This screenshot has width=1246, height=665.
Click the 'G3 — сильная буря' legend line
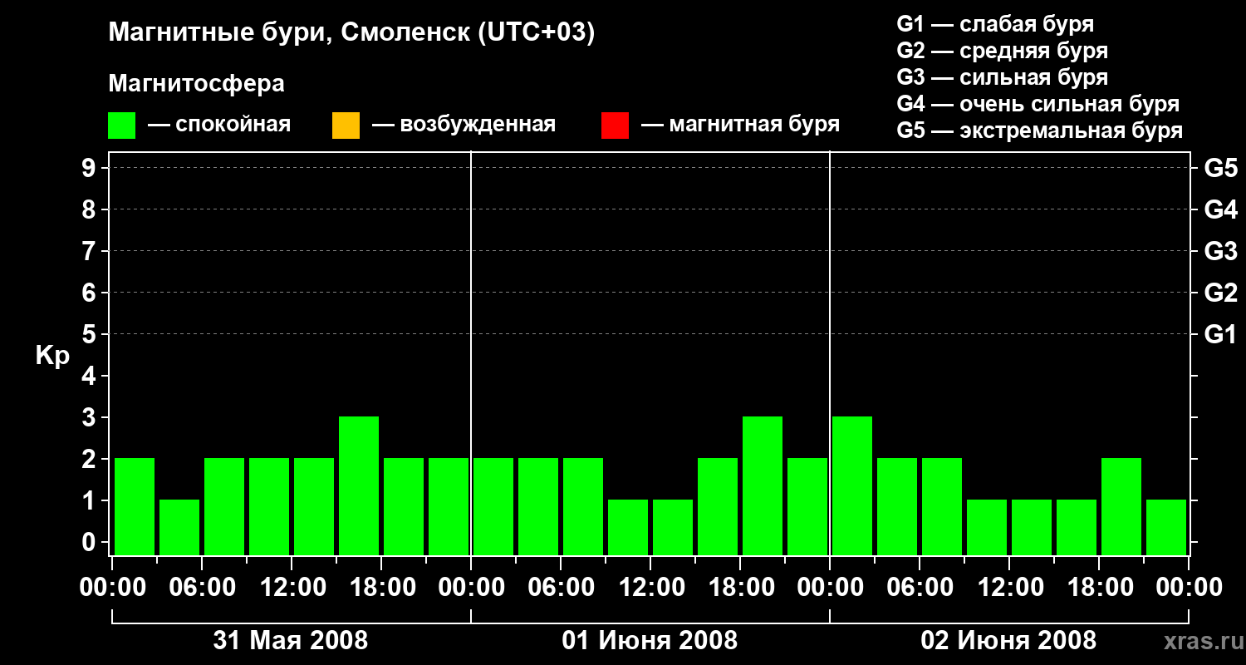(1002, 77)
